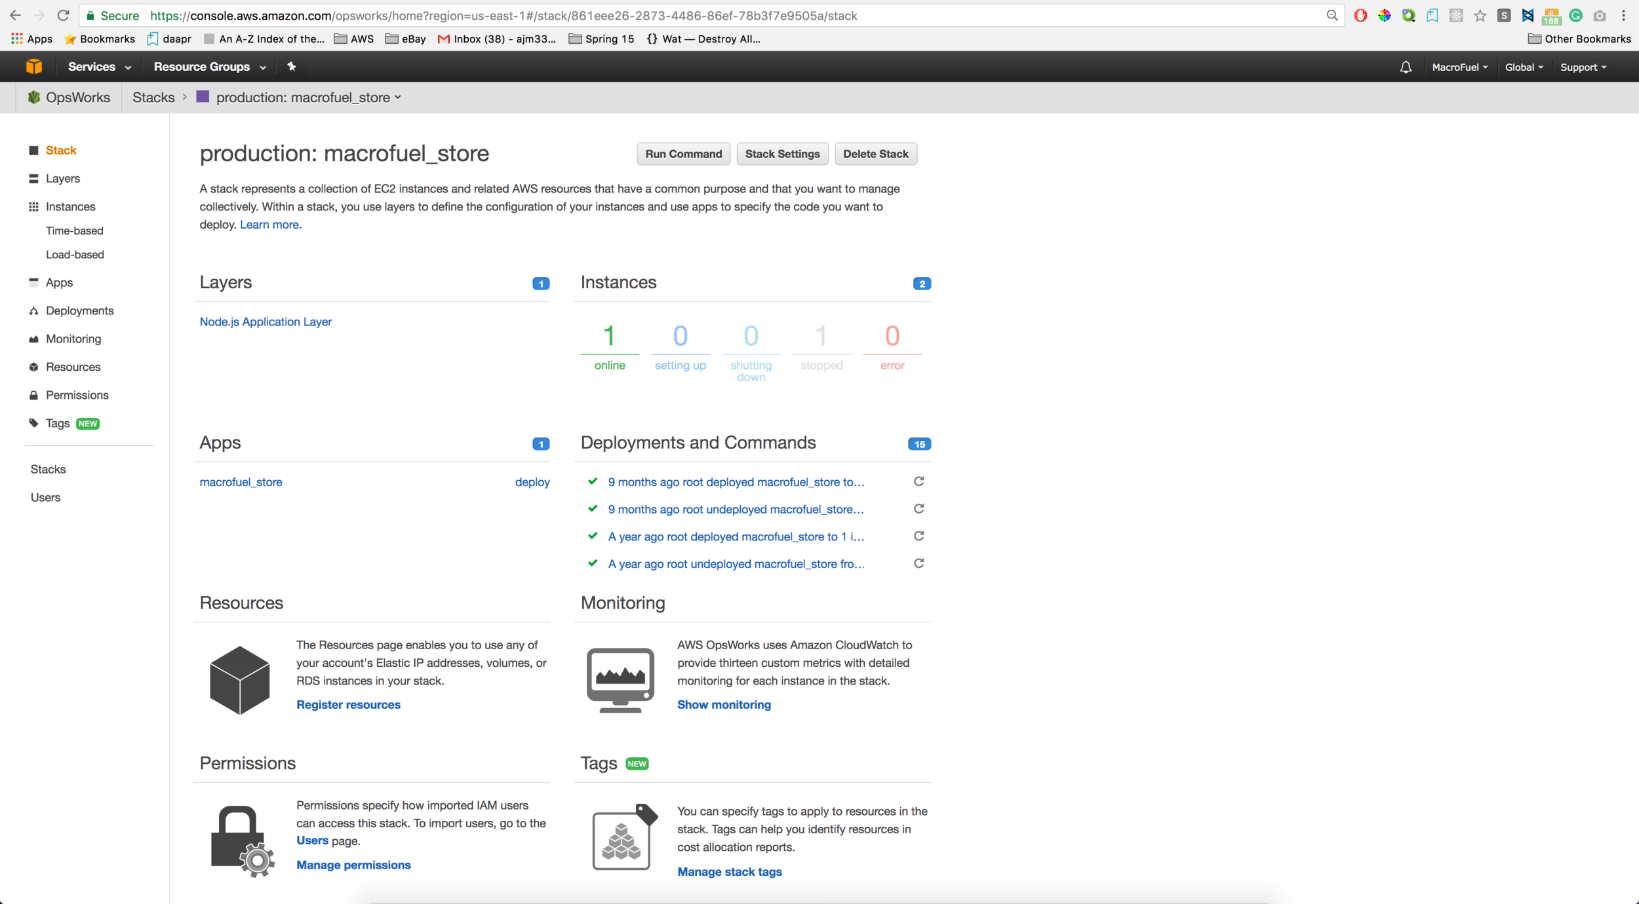
Task: Go to Stacks list in sidebar
Action: (48, 469)
